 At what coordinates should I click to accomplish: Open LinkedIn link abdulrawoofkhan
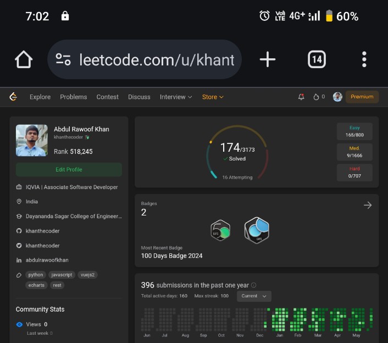click(x=47, y=260)
